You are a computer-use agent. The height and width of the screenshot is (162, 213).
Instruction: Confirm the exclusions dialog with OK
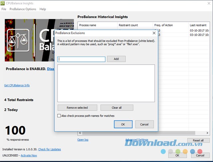pyautogui.click(x=123, y=124)
